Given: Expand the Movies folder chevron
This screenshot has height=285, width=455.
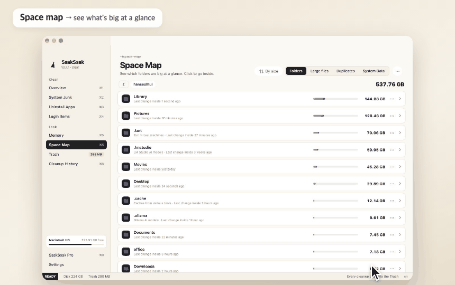Looking at the screenshot, I should [400, 167].
